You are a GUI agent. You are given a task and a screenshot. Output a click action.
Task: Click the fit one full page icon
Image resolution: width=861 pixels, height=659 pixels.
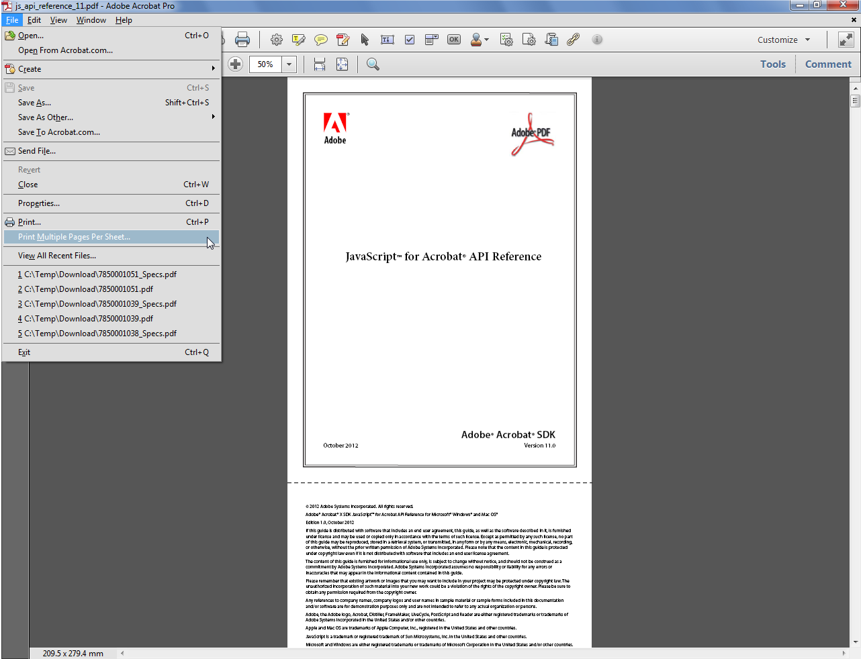(x=342, y=64)
